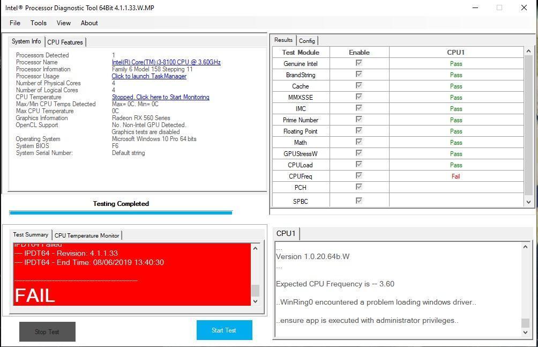
Task: Click the Genuine Intel Pass result cell
Action: [x=456, y=64]
